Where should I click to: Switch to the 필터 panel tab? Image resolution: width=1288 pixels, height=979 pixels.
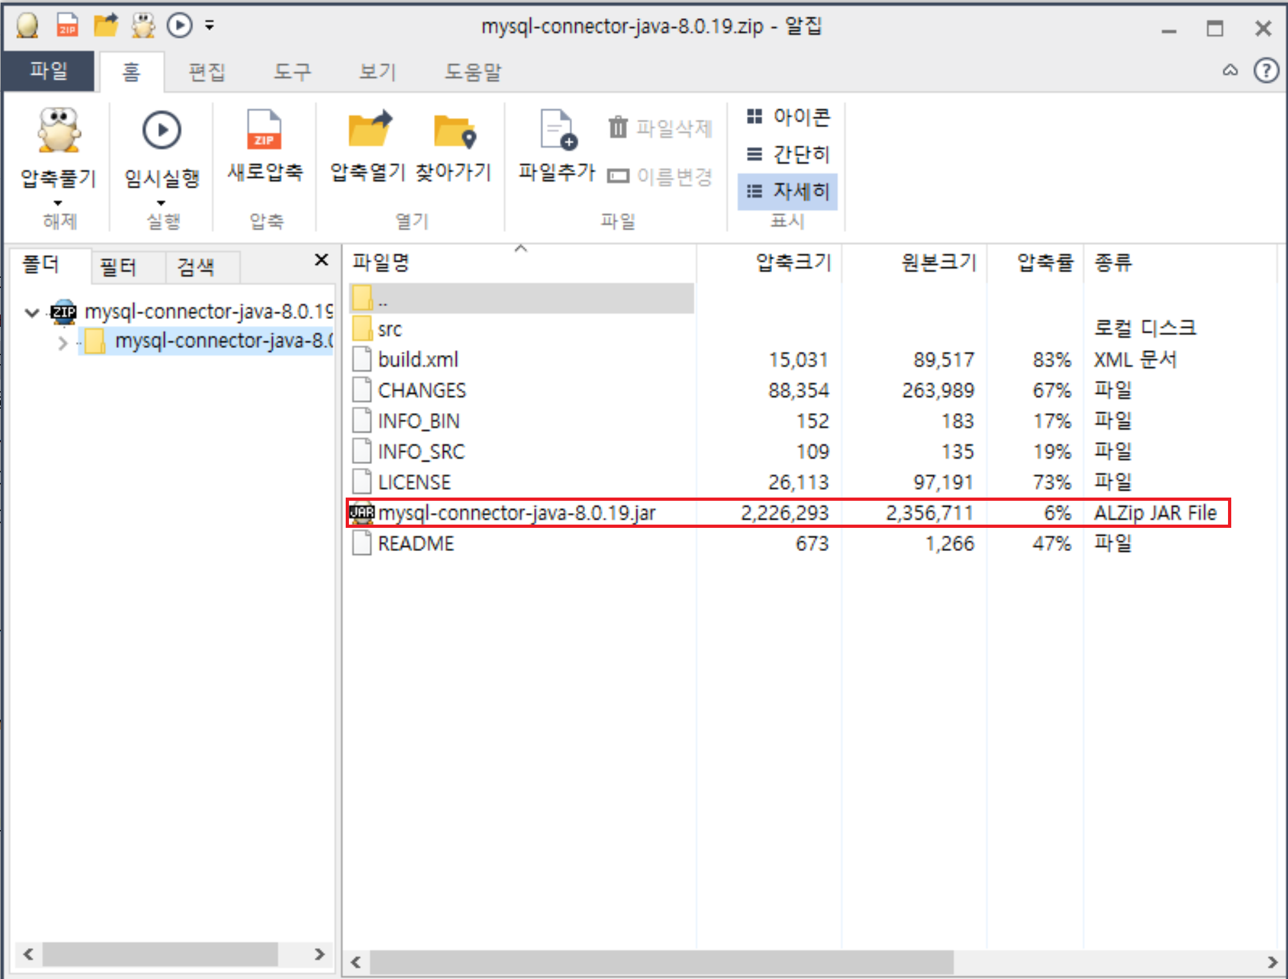119,267
